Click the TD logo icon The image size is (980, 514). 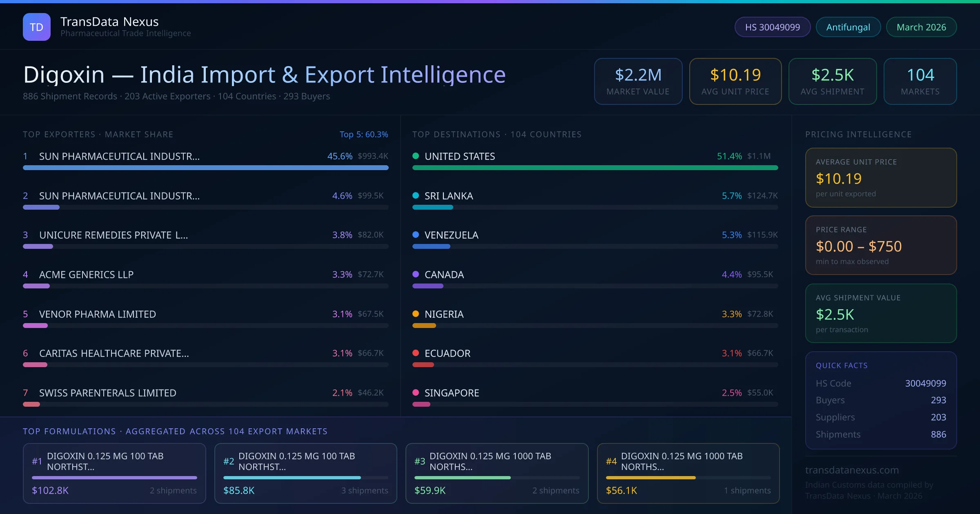point(37,27)
